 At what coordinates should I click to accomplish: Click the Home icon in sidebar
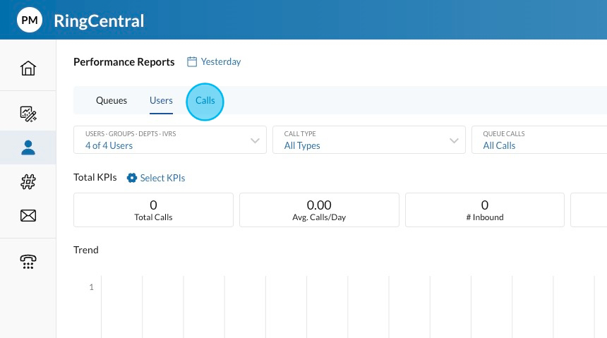pos(28,68)
